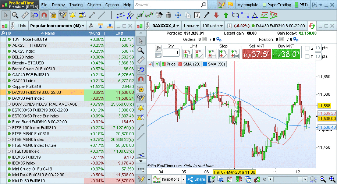This screenshot has height=184, width=337.
Task: Open the Options menu
Action: tap(112, 5)
